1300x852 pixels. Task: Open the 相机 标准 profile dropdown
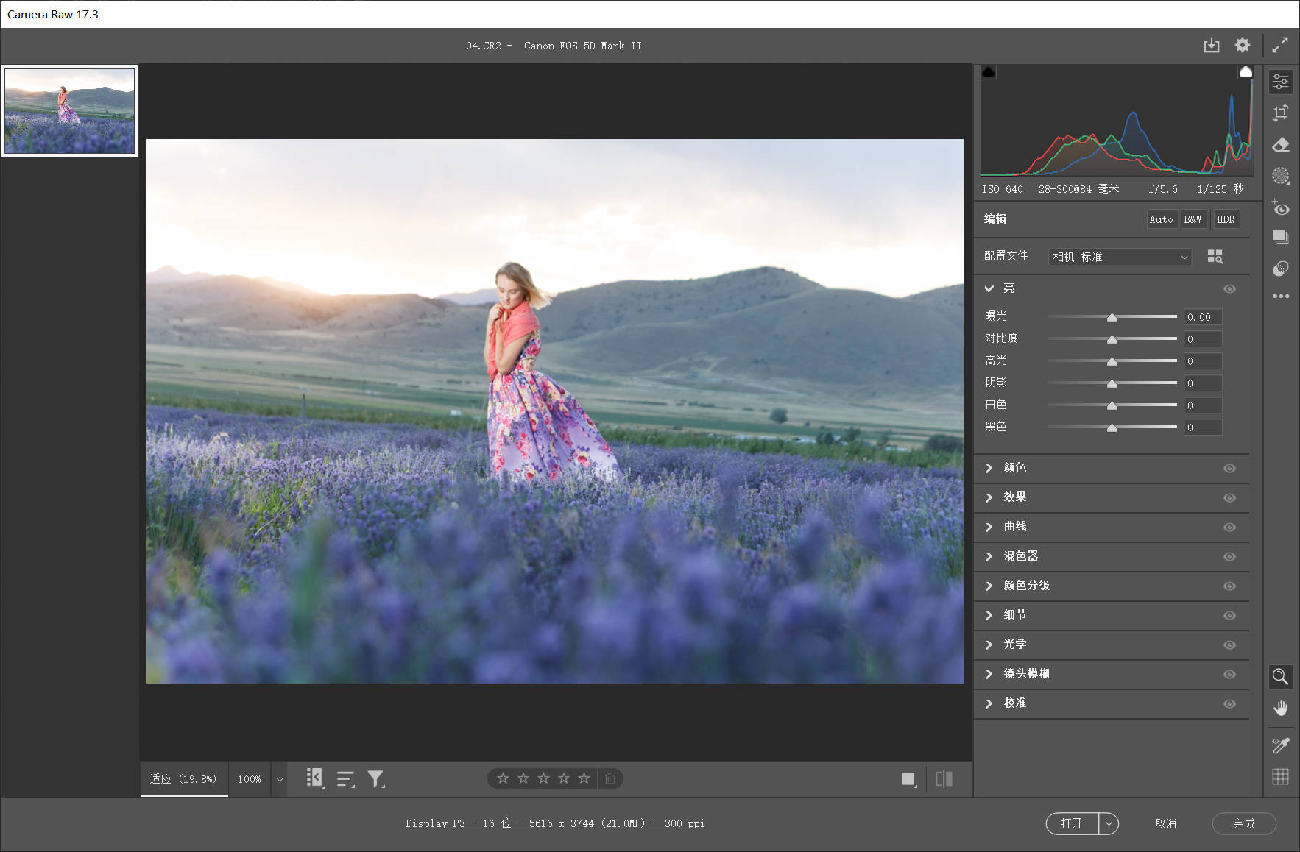click(x=1120, y=257)
